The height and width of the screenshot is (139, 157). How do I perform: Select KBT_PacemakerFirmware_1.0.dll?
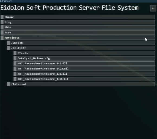[x=84, y=74]
